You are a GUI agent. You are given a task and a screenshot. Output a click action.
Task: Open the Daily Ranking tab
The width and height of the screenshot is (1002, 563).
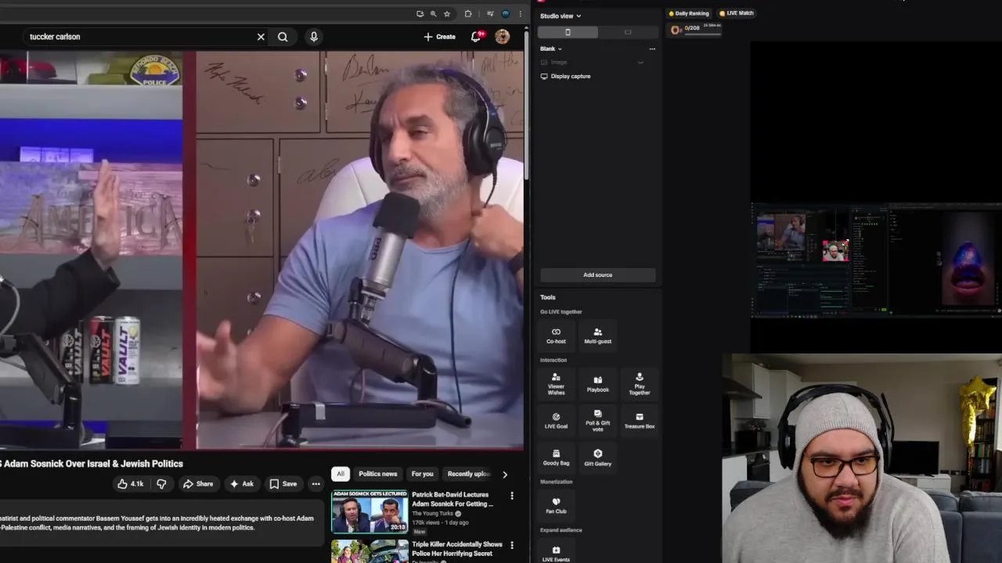click(688, 13)
